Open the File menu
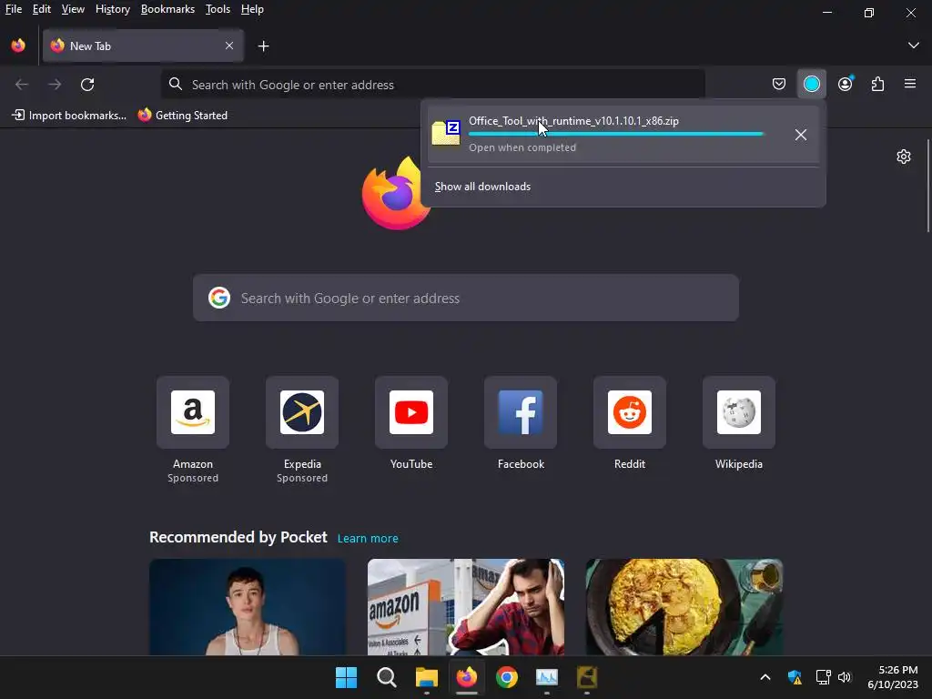 pos(13,9)
